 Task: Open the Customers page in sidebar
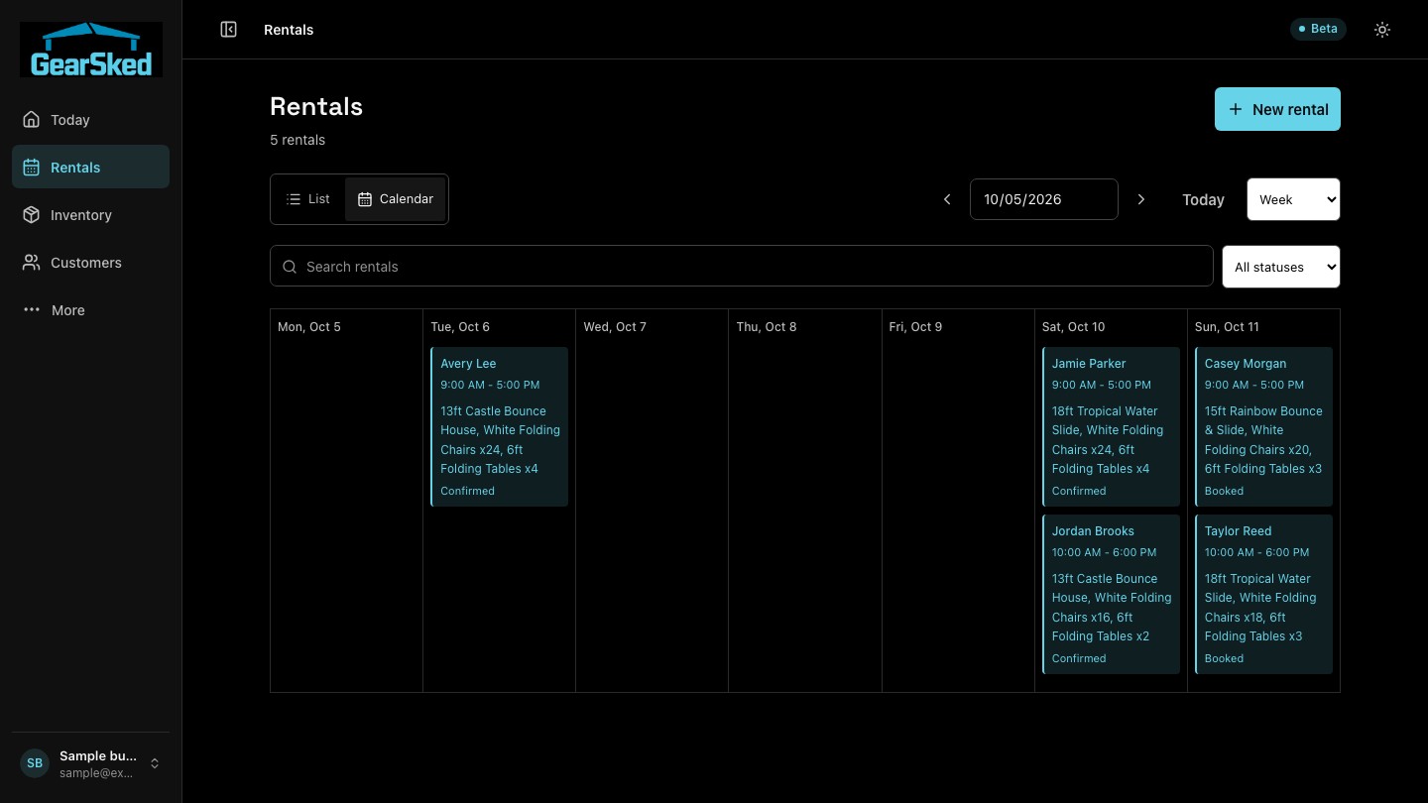[x=90, y=263]
